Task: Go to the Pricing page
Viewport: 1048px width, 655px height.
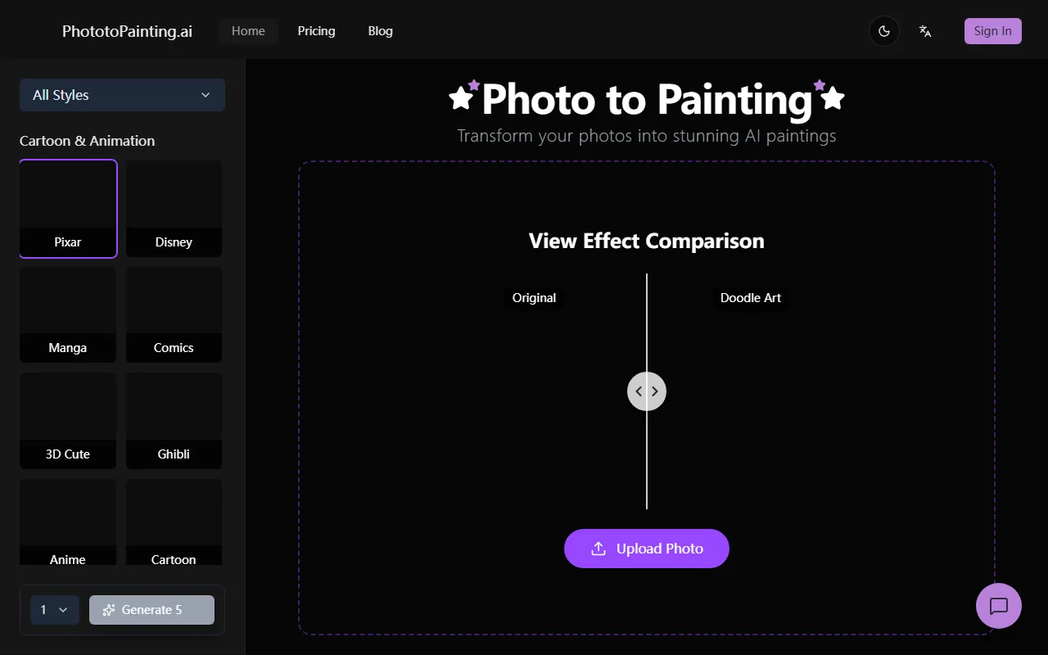Action: 316,31
